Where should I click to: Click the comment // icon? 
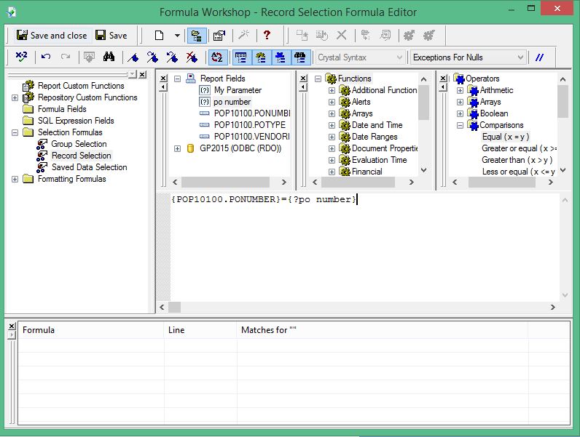[x=539, y=57]
